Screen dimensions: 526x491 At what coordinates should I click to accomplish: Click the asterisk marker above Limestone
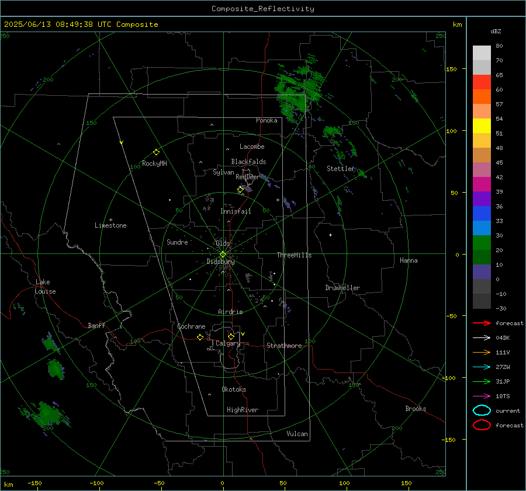point(110,220)
